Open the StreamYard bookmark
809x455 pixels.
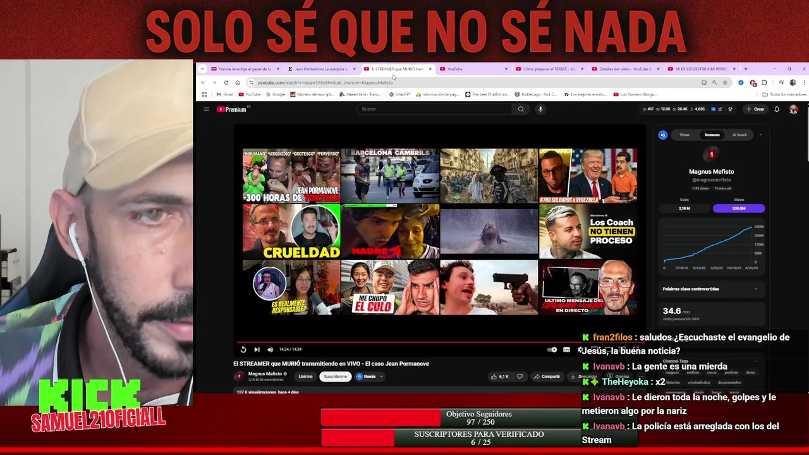(x=361, y=94)
